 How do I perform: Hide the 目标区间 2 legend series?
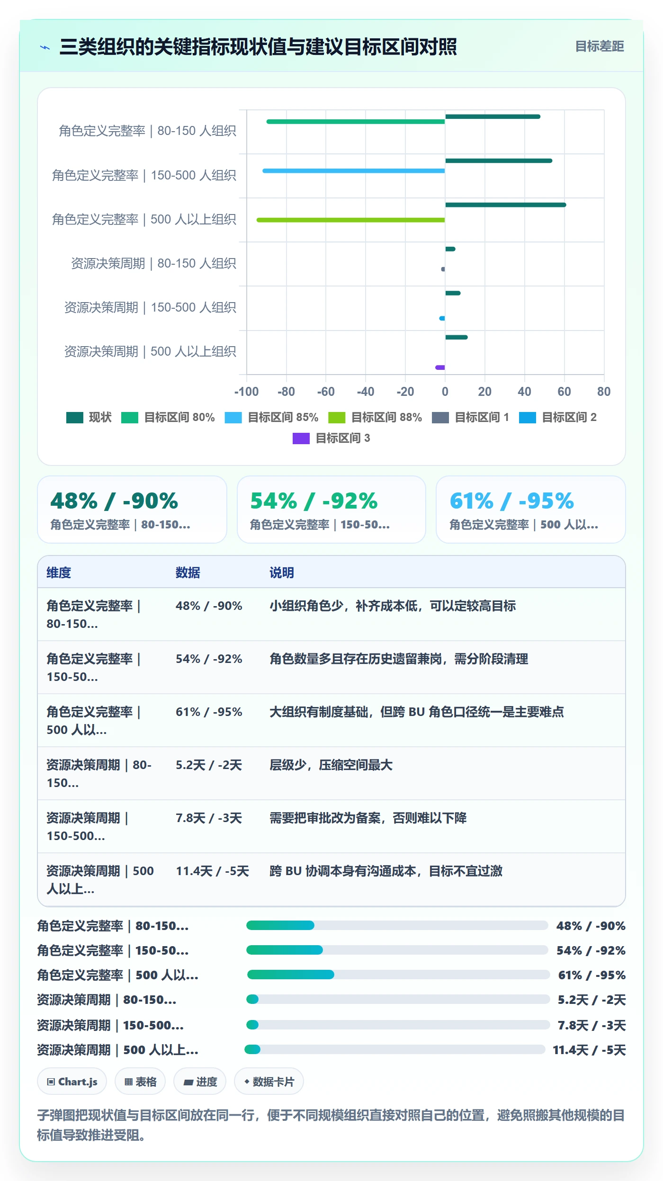click(558, 417)
